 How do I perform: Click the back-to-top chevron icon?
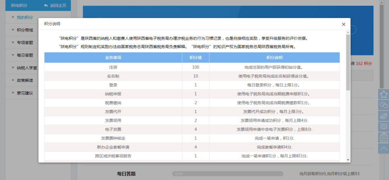[384, 148]
